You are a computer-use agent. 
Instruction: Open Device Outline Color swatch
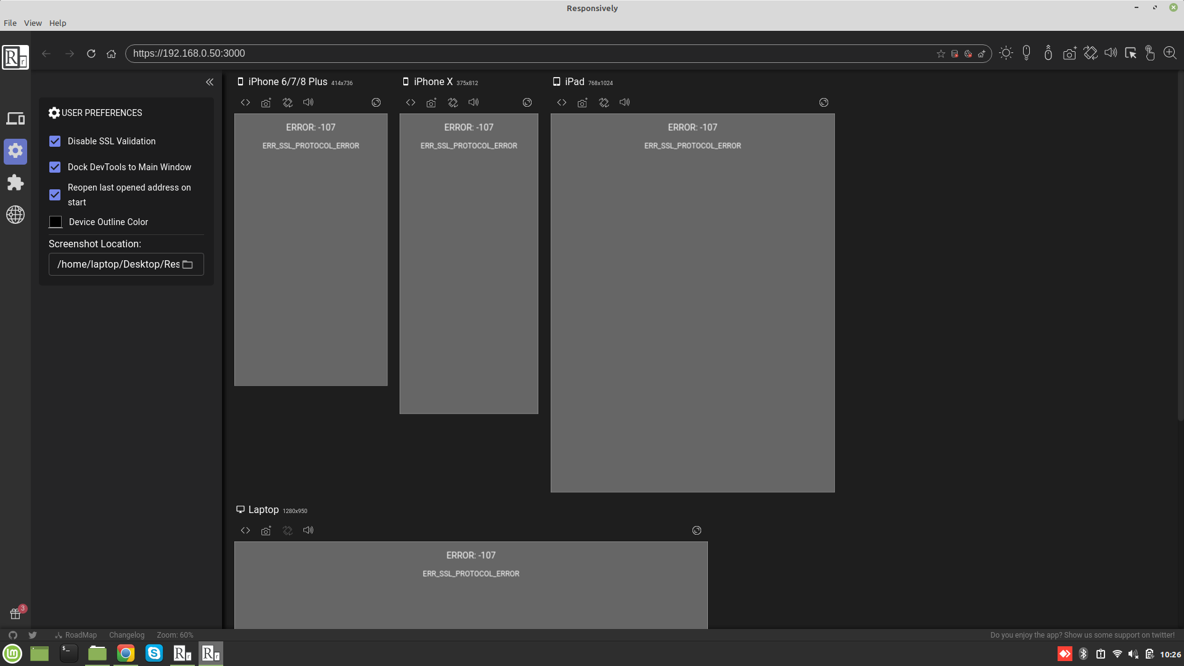(x=55, y=222)
